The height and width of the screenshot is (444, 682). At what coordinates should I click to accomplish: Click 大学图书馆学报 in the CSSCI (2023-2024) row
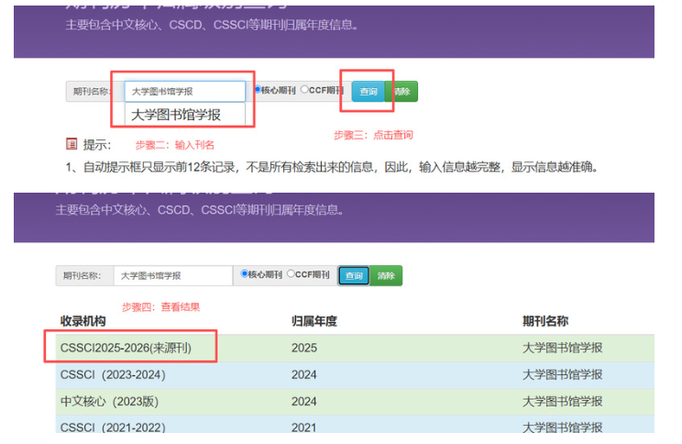(563, 375)
